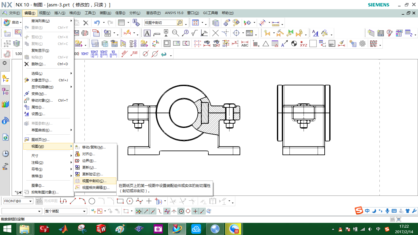Screen dimensions: 418x235
Task: Select the sketch Point plus tool
Action: point(149,201)
